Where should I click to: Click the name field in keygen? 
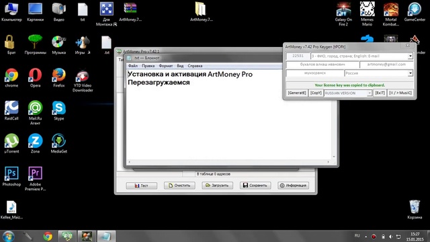322,65
